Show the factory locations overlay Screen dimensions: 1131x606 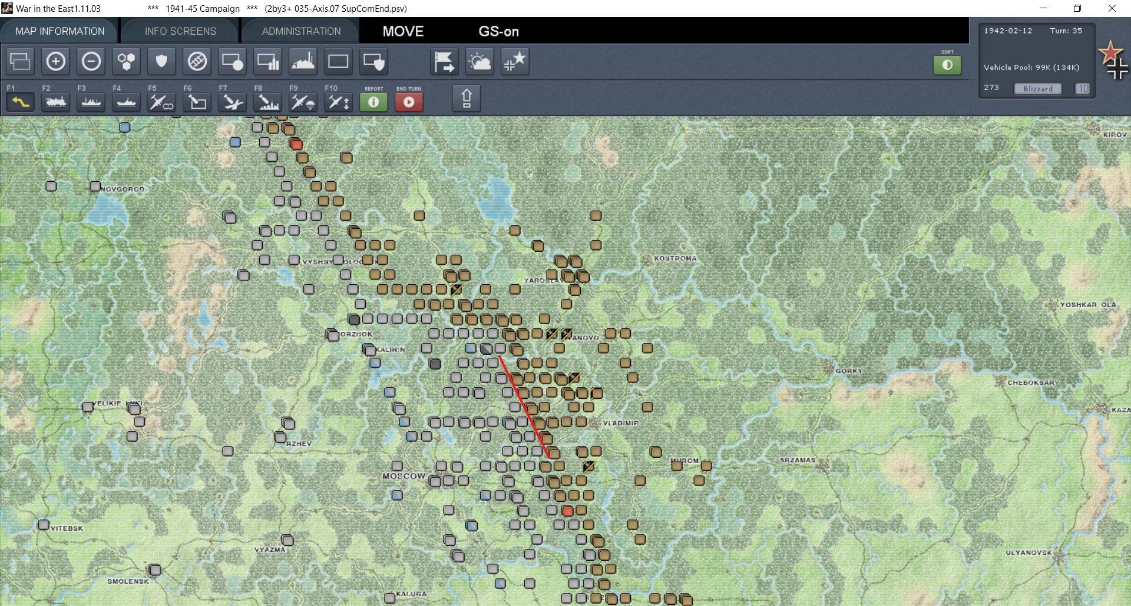pyautogui.click(x=303, y=61)
